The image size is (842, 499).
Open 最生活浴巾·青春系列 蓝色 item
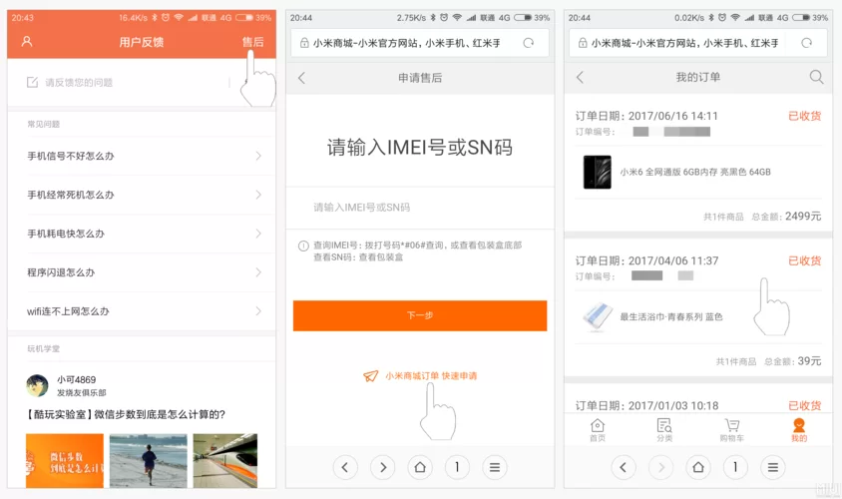(671, 317)
